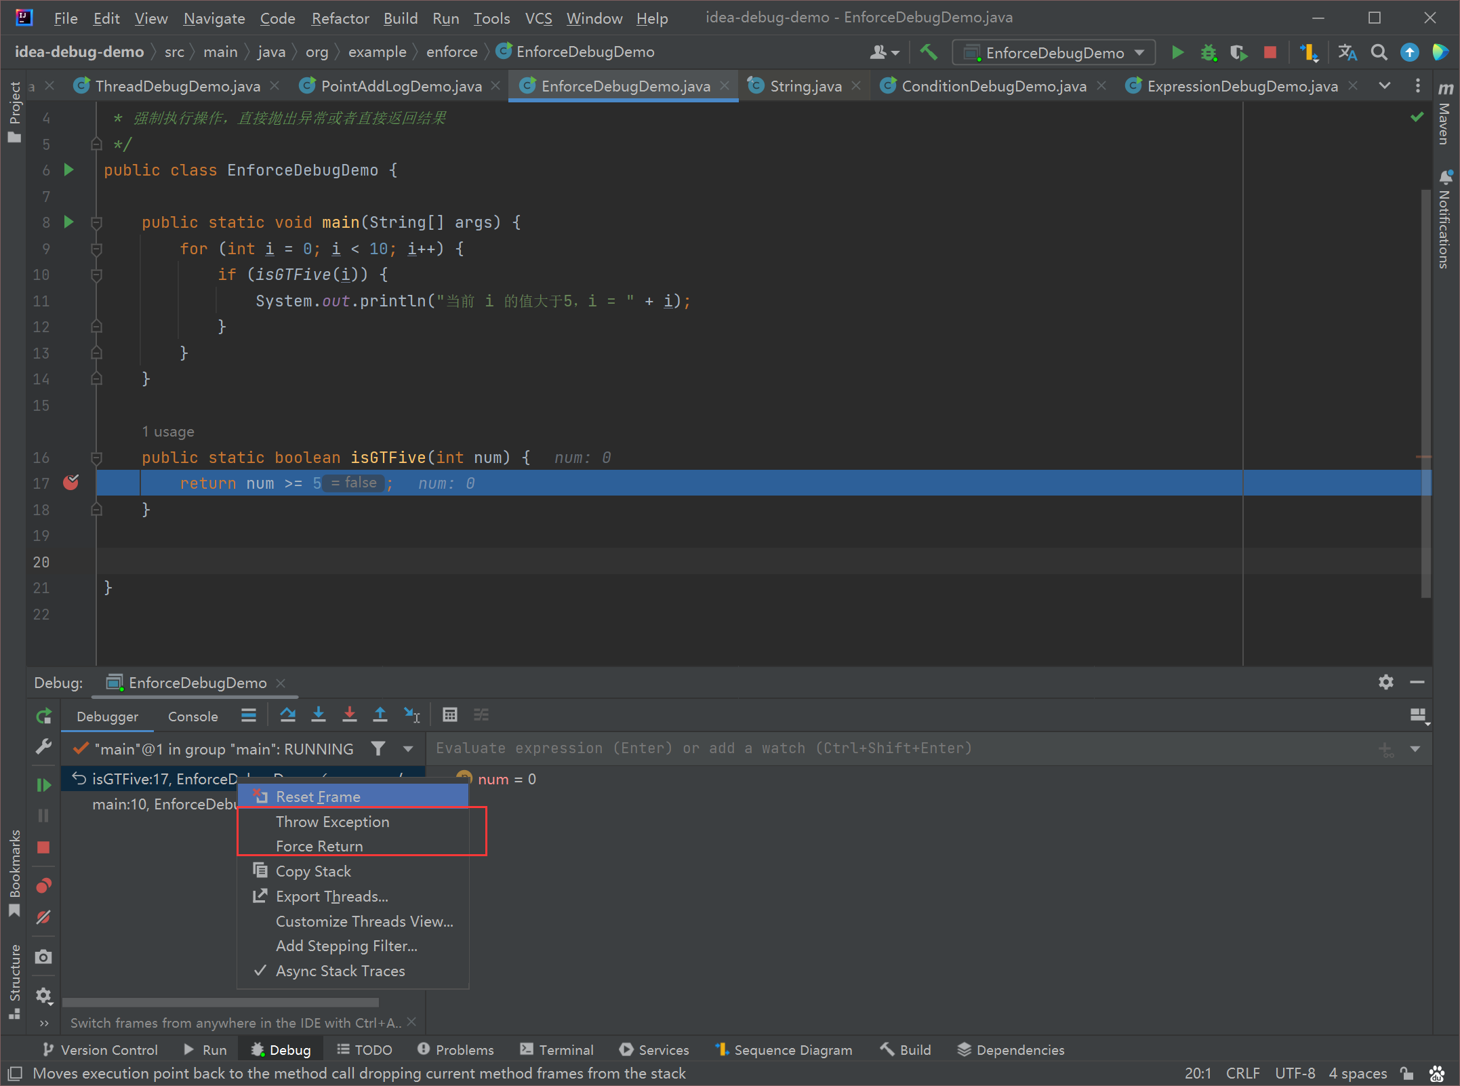Click the hammer Build Project icon
This screenshot has height=1086, width=1460.
(929, 52)
